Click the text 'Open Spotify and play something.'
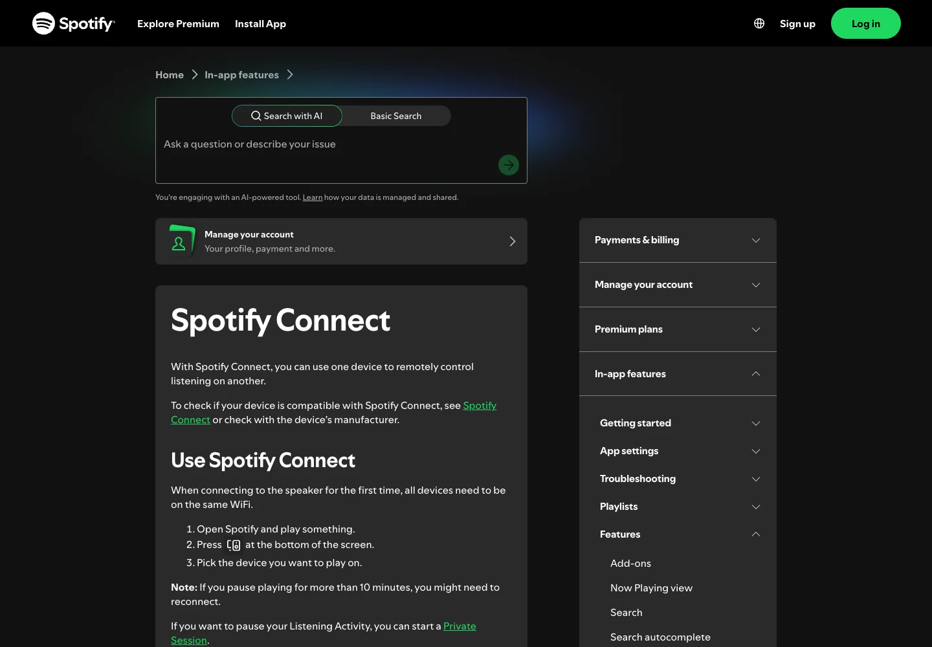Viewport: 932px width, 647px height. tap(276, 529)
